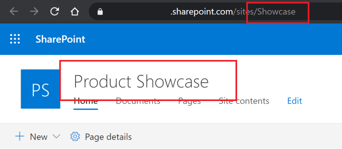
Task: Expand the New dropdown chevron
Action: click(x=56, y=137)
